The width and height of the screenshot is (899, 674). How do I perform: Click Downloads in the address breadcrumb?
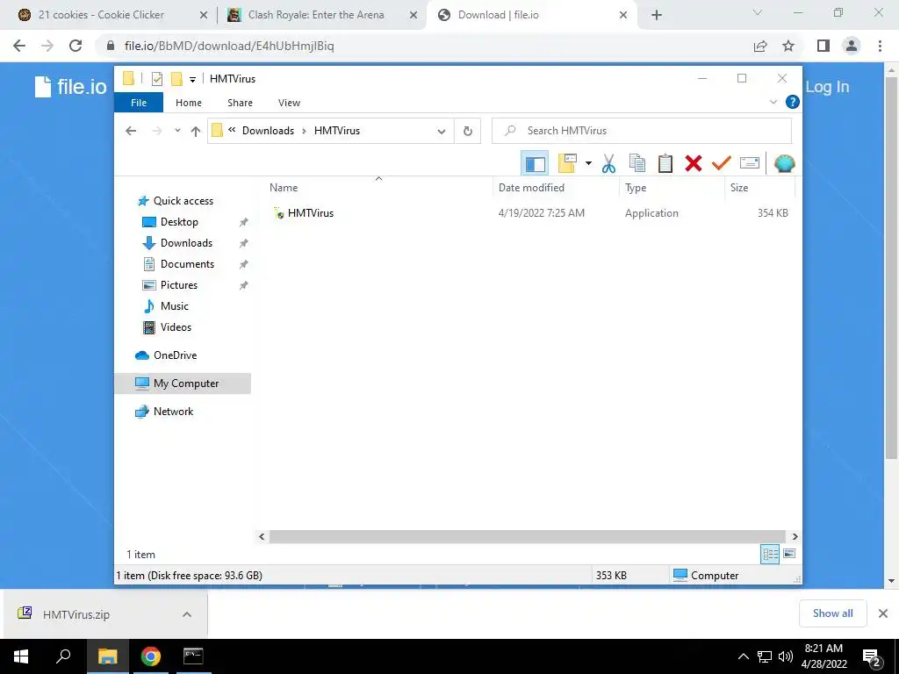click(268, 131)
